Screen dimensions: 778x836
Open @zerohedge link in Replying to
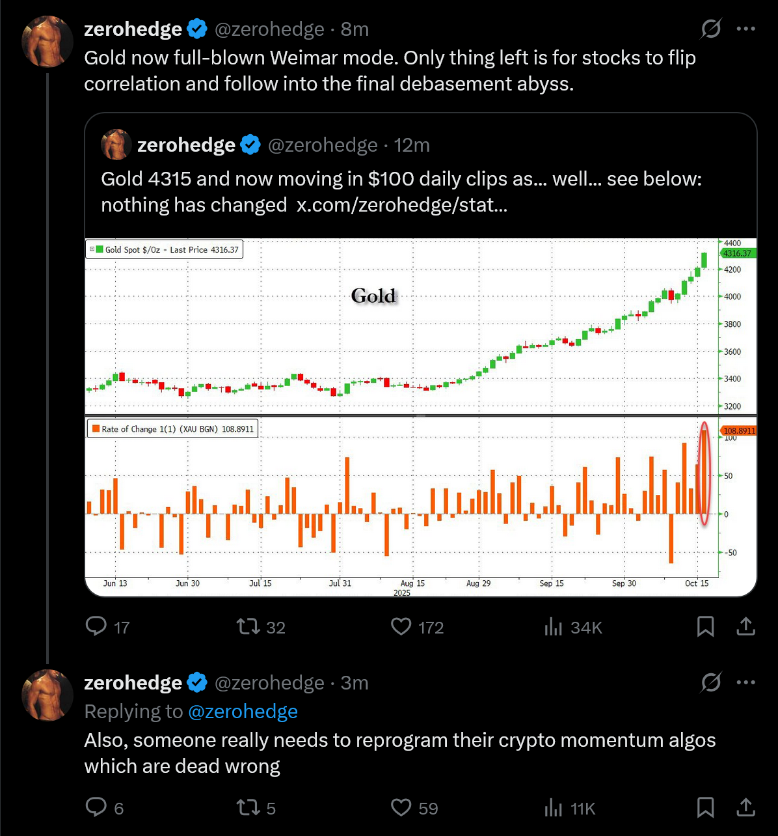243,712
